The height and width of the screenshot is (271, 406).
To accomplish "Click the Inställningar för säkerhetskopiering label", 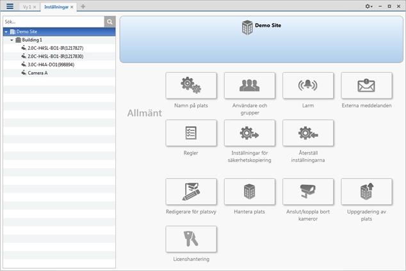I will 250,157.
